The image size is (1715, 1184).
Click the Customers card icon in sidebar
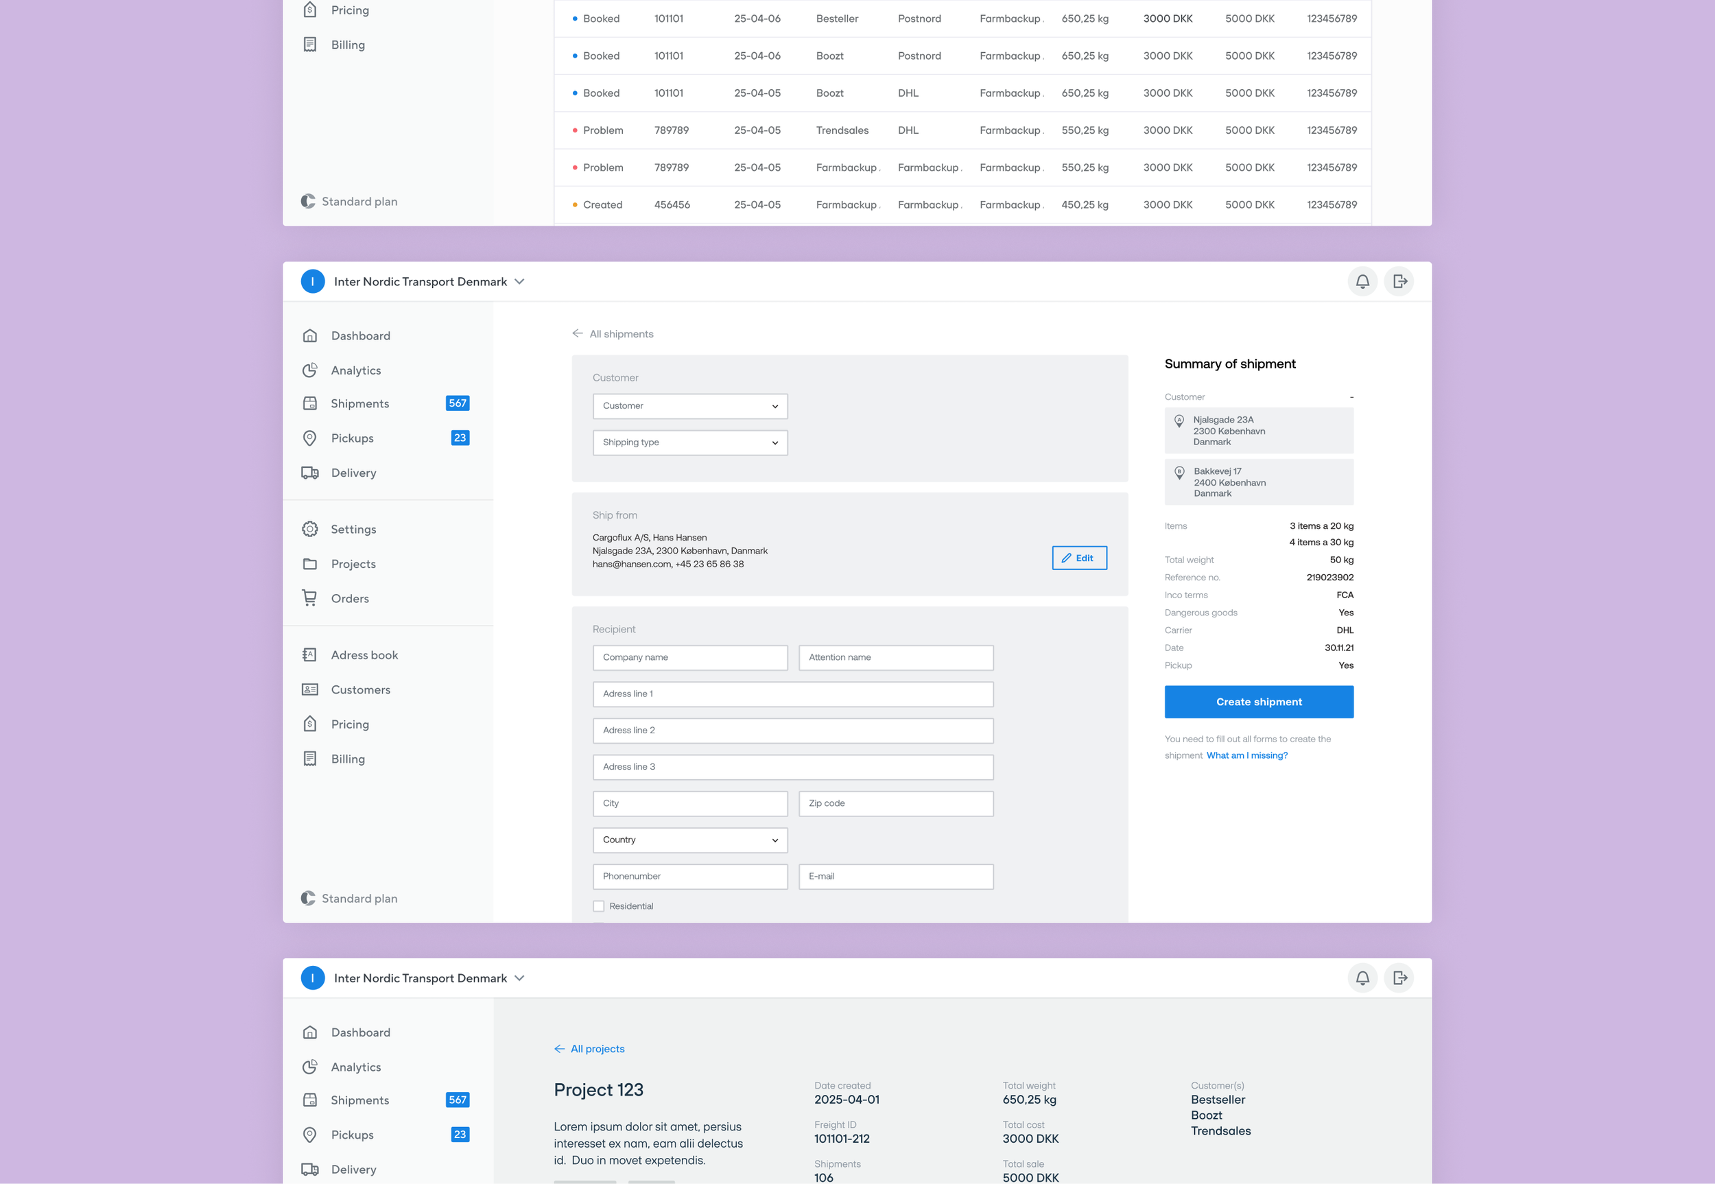coord(310,689)
